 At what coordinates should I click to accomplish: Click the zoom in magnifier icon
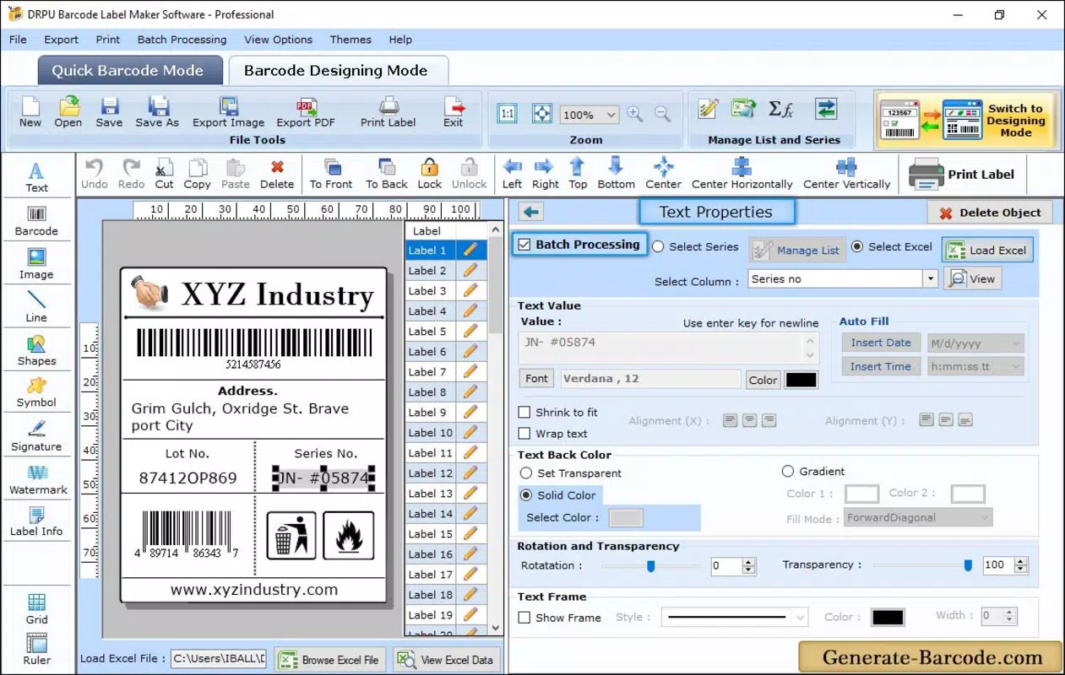coord(635,114)
